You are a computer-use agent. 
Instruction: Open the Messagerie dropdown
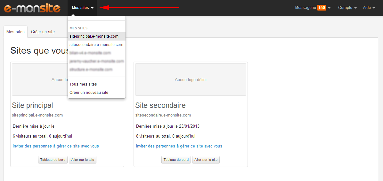click(313, 8)
